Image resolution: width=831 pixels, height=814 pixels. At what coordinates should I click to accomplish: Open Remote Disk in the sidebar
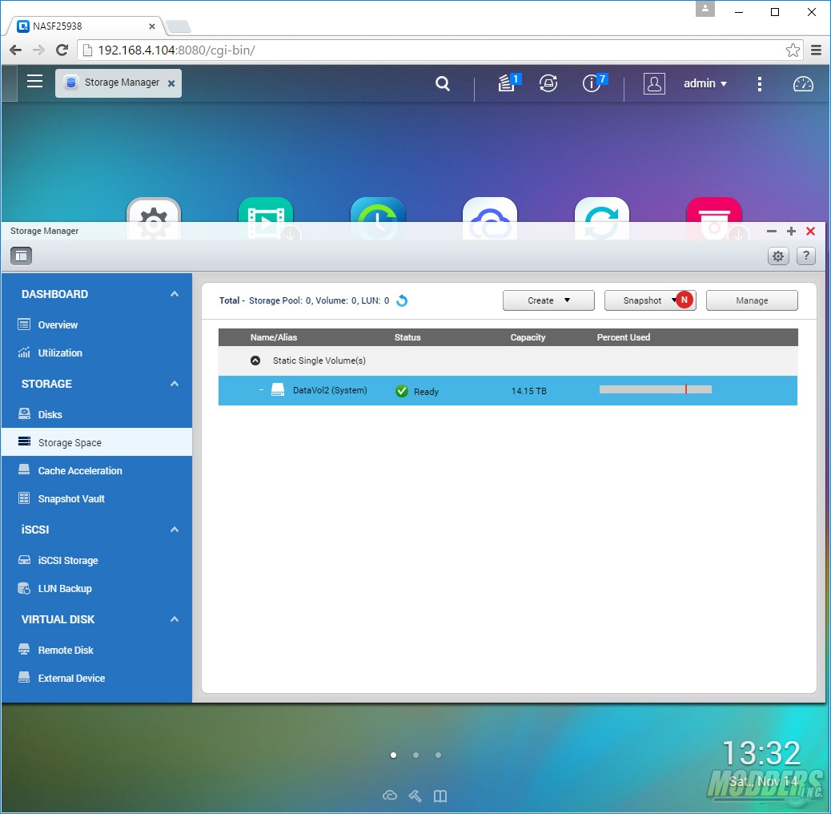tap(96, 650)
